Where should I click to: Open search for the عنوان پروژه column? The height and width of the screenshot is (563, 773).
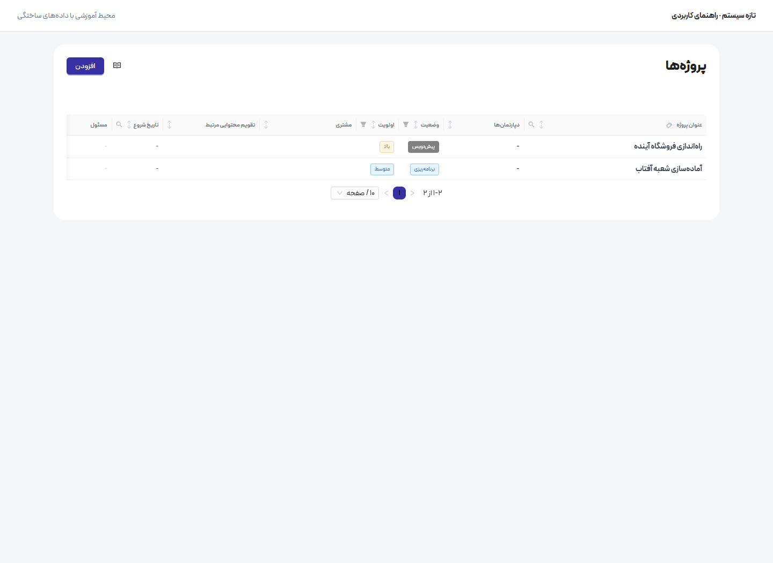point(531,124)
